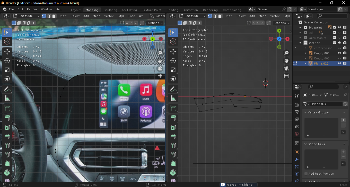Open the Render menu
This screenshot has width=350, height=187.
click(x=32, y=9)
